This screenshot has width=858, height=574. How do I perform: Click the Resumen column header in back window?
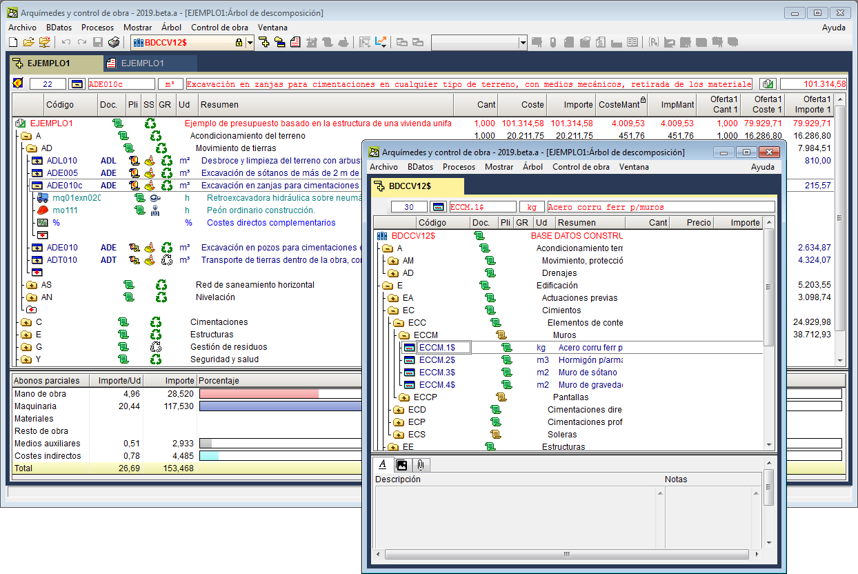(326, 105)
